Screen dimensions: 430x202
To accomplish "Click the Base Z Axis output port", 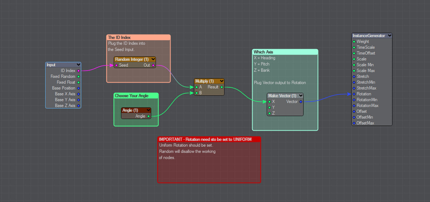I will pos(78,106).
